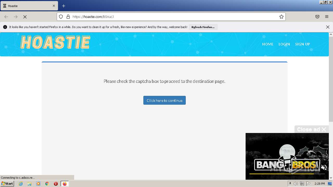Click the 'Click here to continue' button
The height and width of the screenshot is (187, 333).
click(x=164, y=100)
